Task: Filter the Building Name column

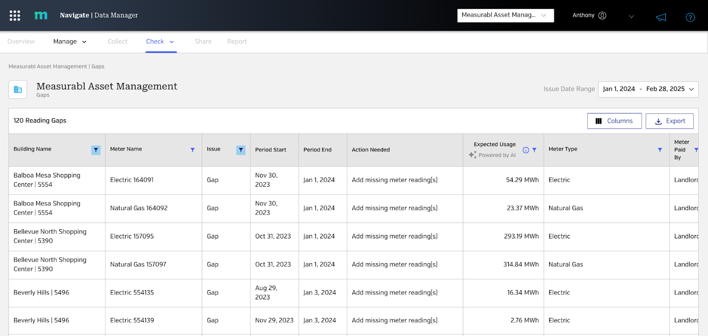Action: tap(96, 150)
